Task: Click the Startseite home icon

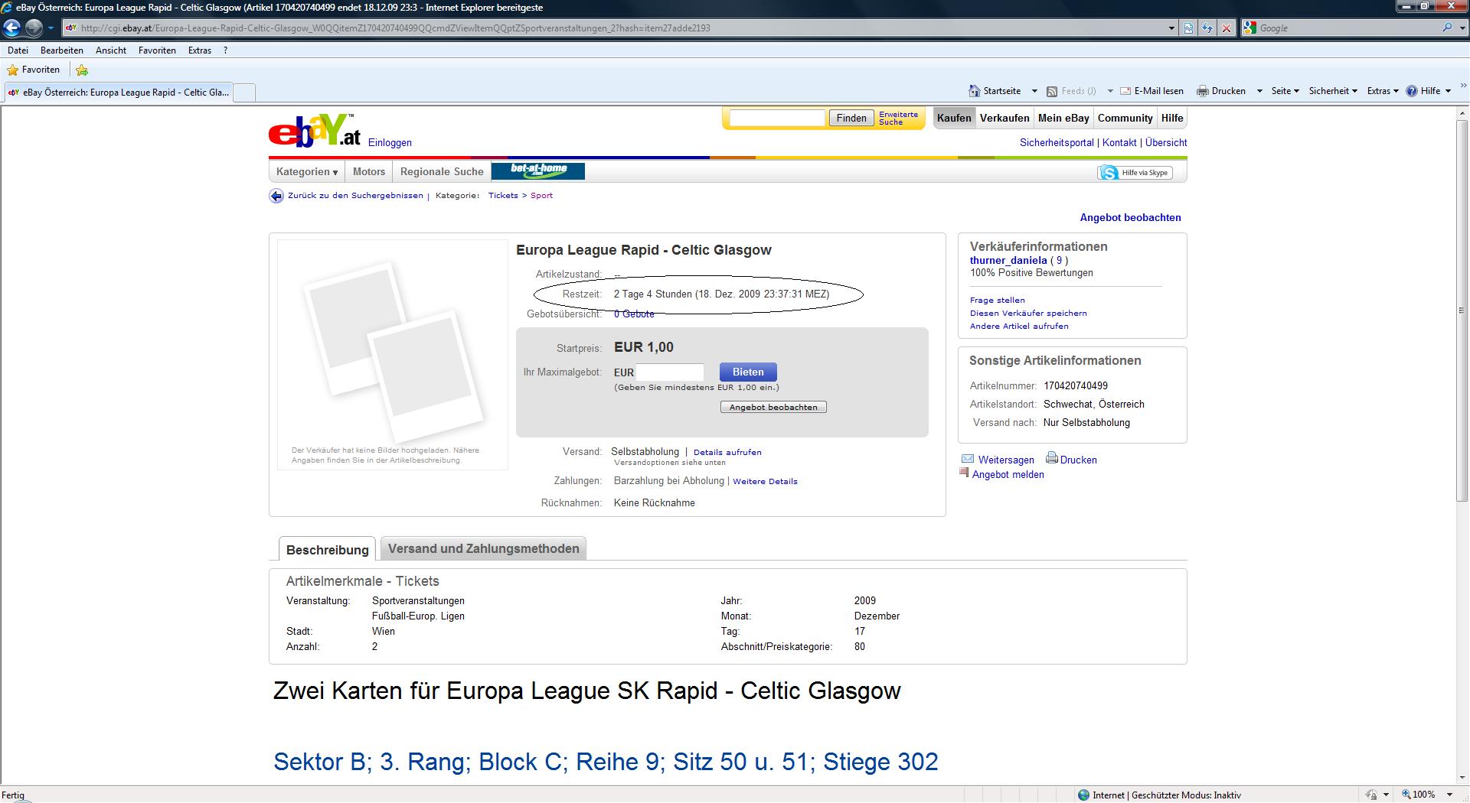Action: (974, 91)
